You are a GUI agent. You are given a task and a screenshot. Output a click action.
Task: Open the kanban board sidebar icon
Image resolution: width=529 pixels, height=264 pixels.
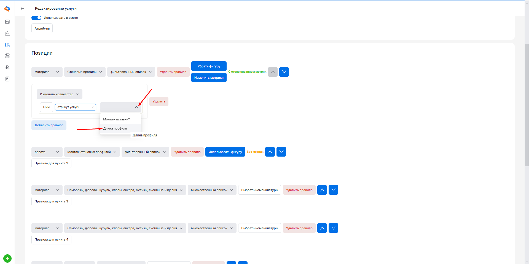tap(7, 22)
